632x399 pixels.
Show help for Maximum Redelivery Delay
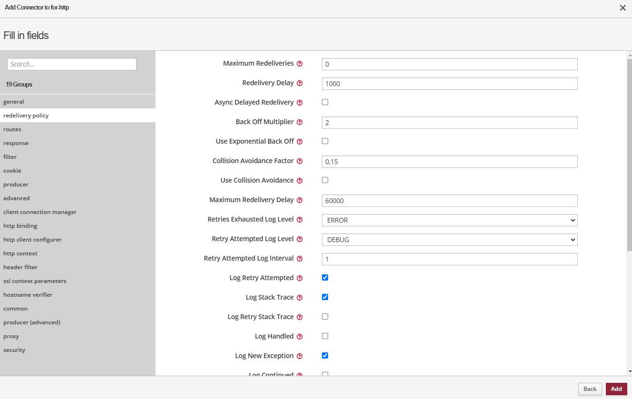click(x=300, y=200)
